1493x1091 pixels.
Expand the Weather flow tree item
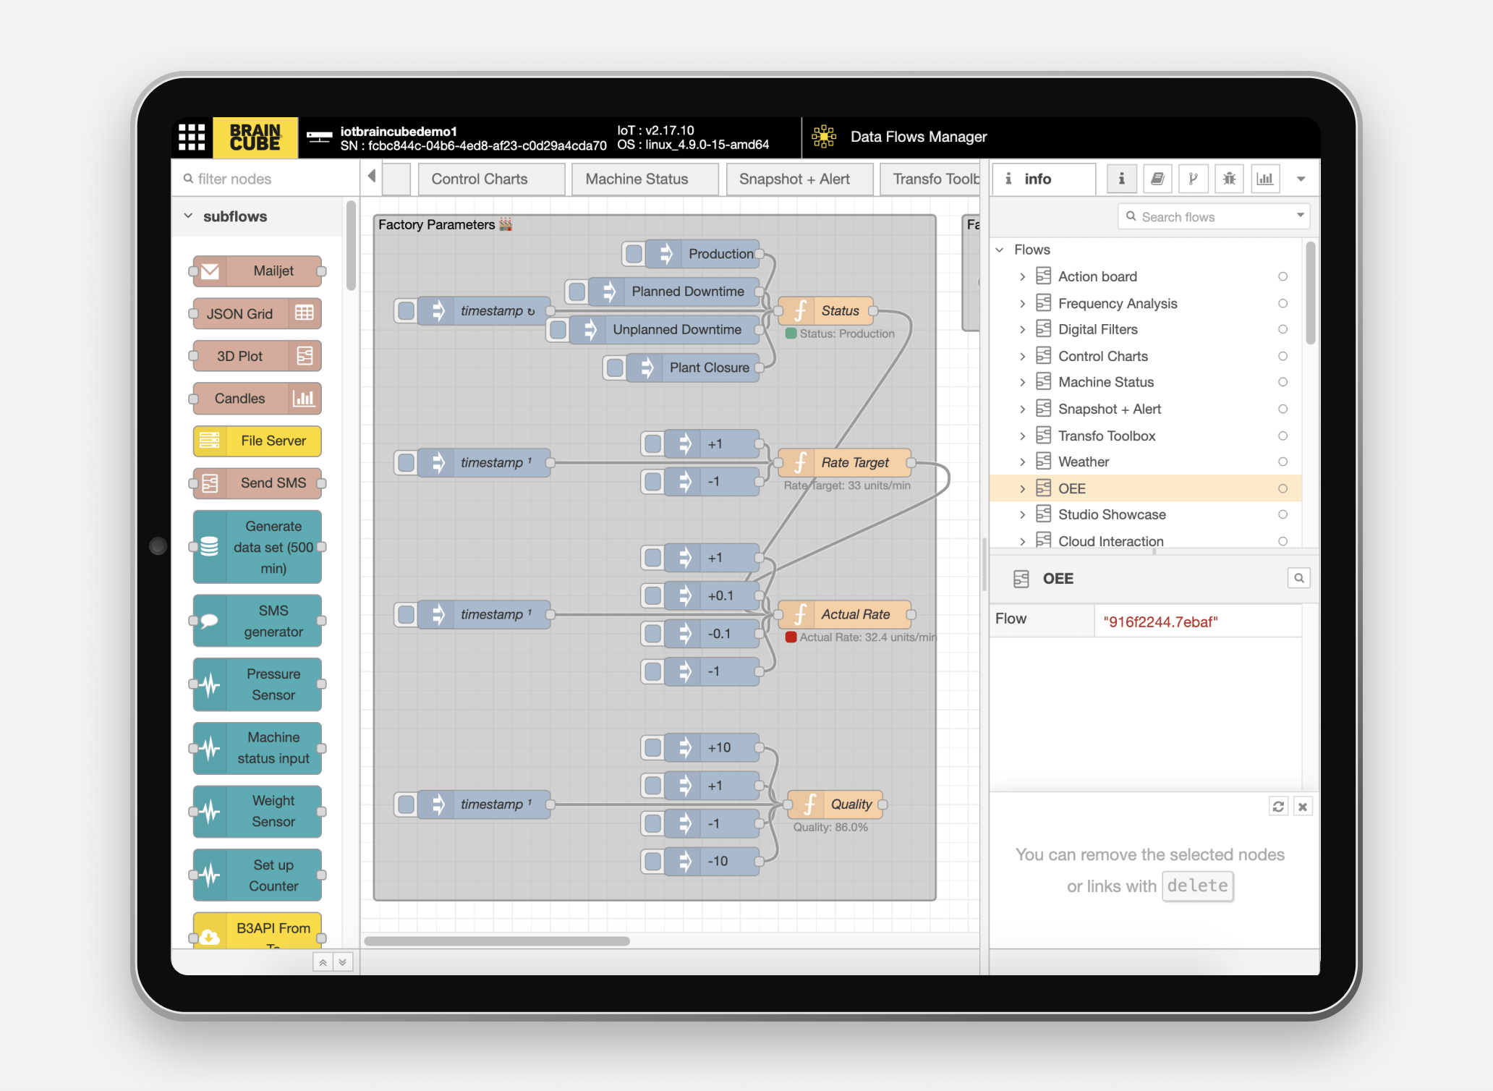coord(1022,462)
